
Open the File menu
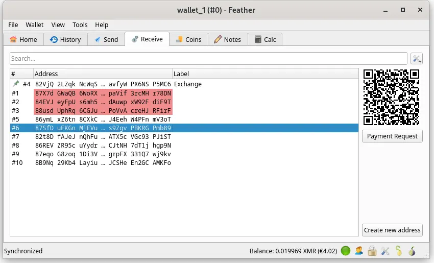point(13,25)
